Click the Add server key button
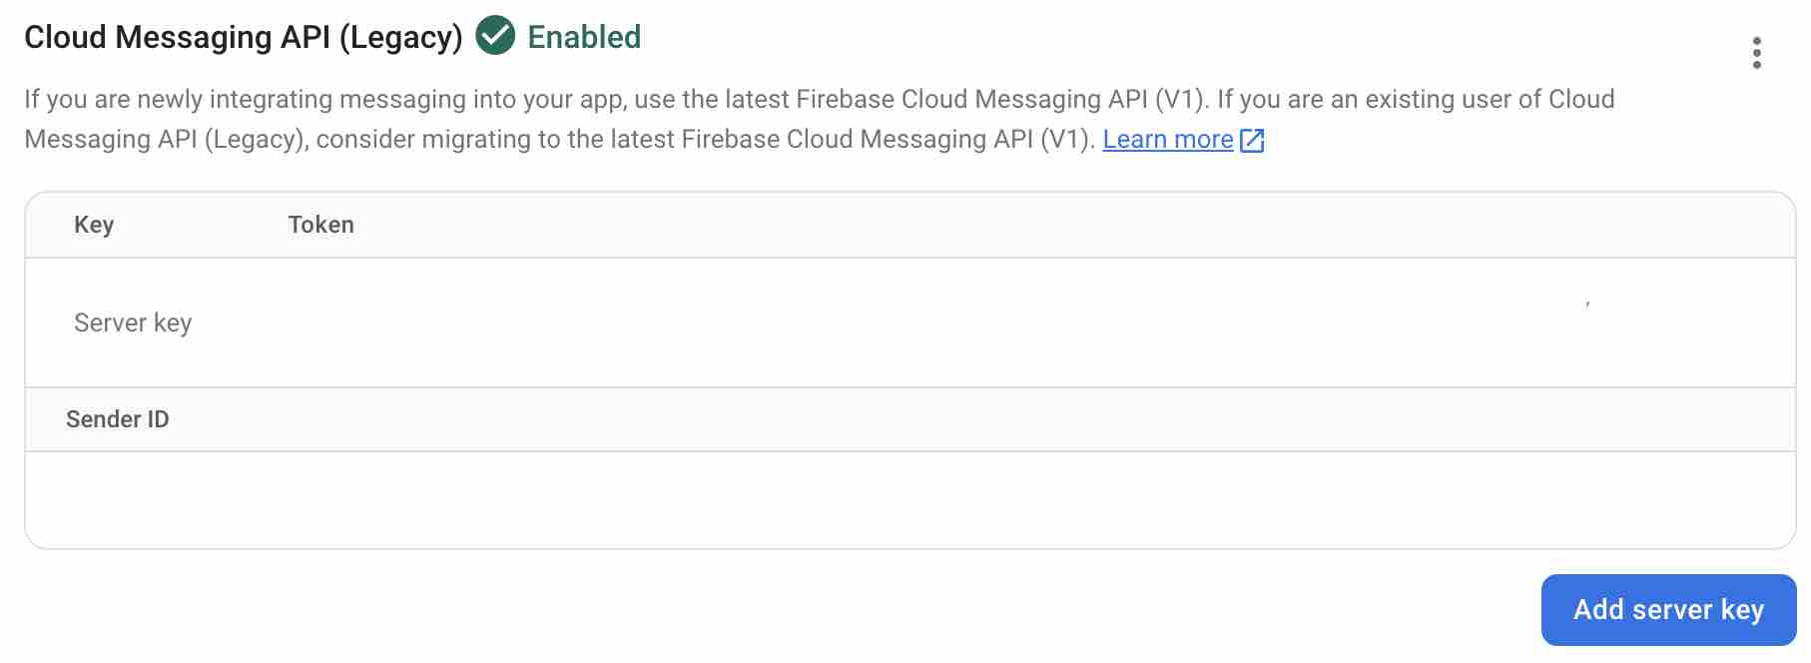 [x=1668, y=609]
